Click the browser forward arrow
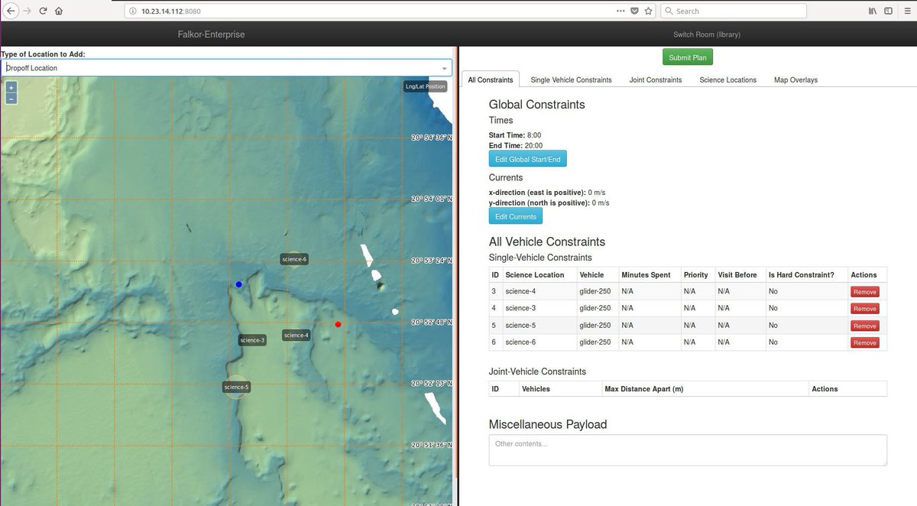This screenshot has height=506, width=917. (28, 11)
